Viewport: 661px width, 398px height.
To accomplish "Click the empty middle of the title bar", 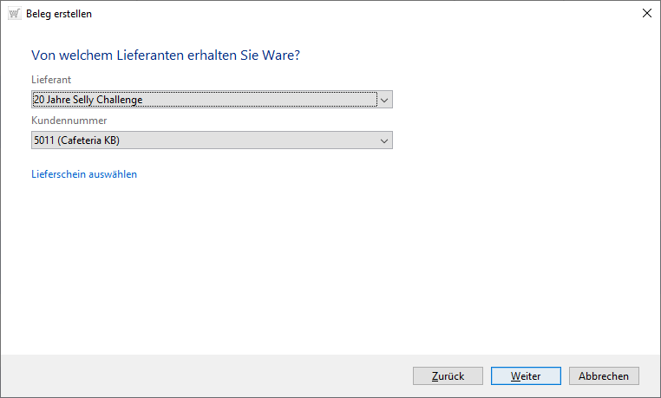I will click(347, 13).
